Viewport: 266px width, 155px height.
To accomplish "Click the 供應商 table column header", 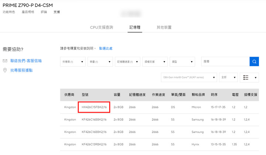I will [69, 95].
